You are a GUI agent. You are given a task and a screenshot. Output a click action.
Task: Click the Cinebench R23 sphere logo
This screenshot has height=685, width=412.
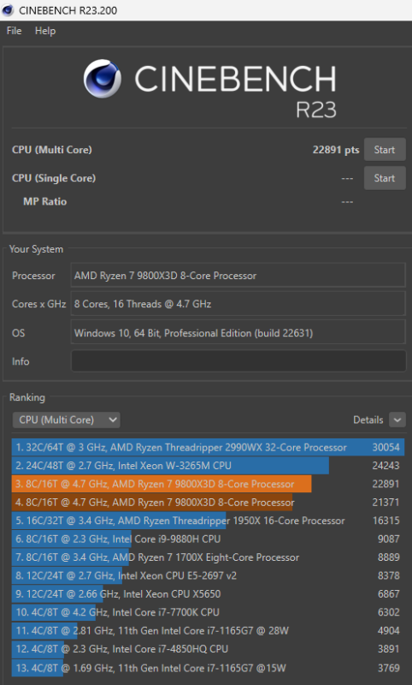click(103, 79)
